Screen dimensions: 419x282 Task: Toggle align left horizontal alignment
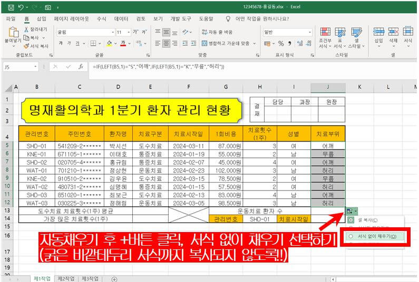coord(158,43)
